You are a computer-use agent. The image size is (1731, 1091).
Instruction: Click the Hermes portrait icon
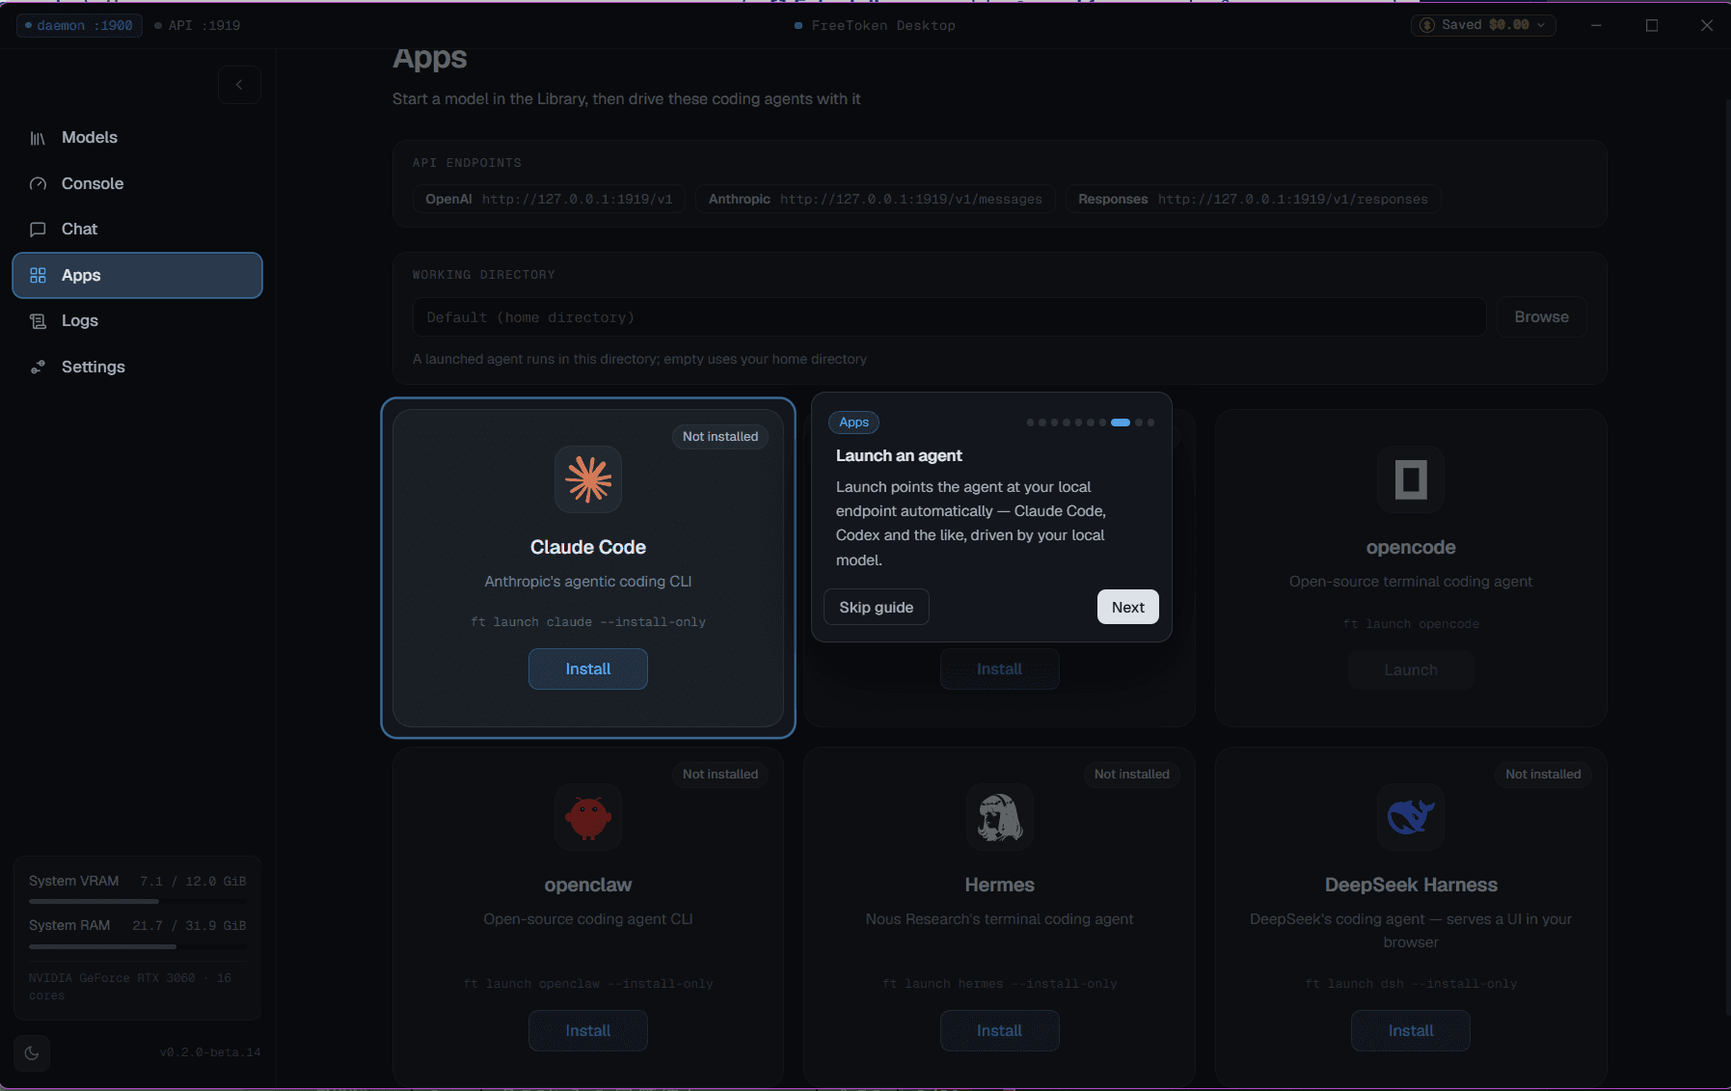point(1000,817)
